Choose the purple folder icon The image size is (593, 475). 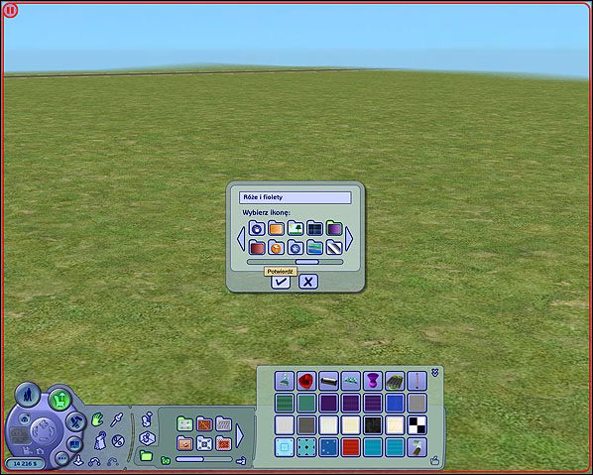pos(334,228)
